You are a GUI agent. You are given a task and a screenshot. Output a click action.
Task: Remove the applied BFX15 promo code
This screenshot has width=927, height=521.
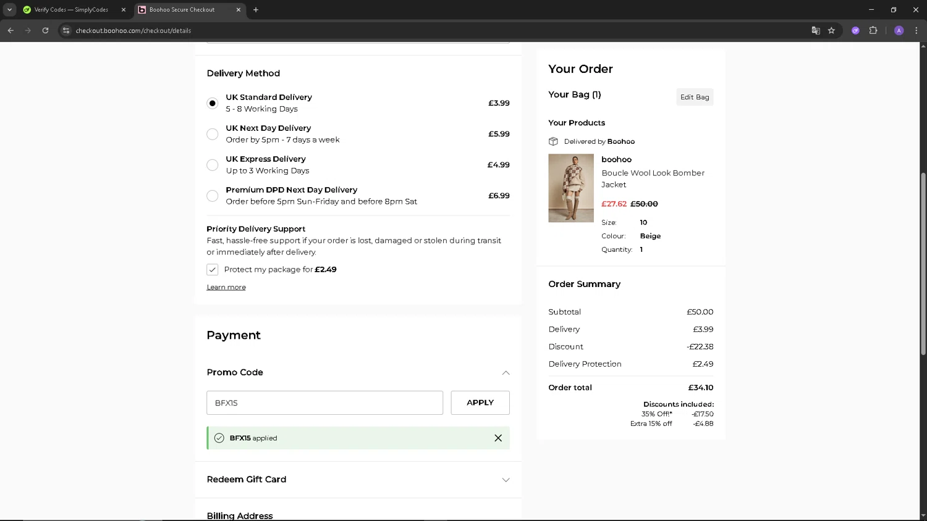point(497,438)
